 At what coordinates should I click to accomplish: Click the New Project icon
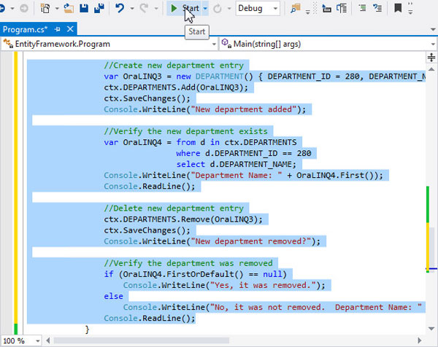point(46,9)
